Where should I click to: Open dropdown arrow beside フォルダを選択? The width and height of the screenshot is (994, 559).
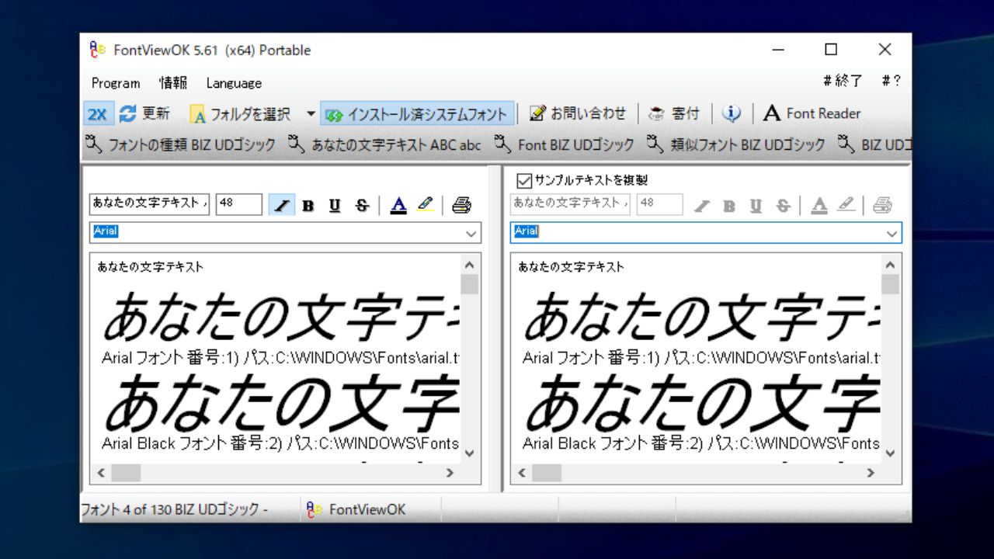pyautogui.click(x=311, y=114)
